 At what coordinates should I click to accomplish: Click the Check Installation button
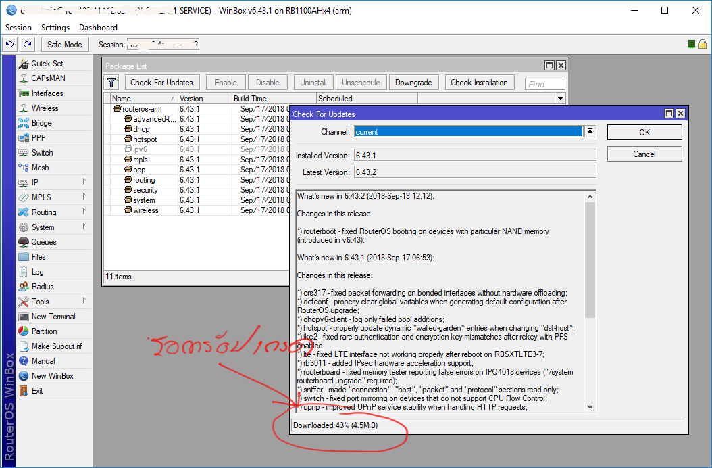pos(479,83)
